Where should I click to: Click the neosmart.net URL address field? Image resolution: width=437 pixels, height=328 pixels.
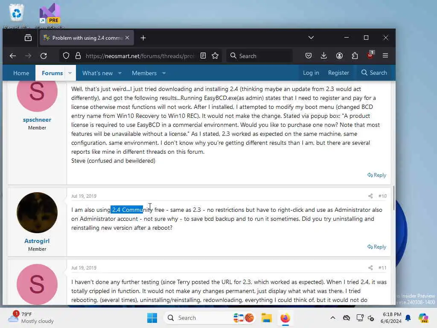(x=140, y=56)
